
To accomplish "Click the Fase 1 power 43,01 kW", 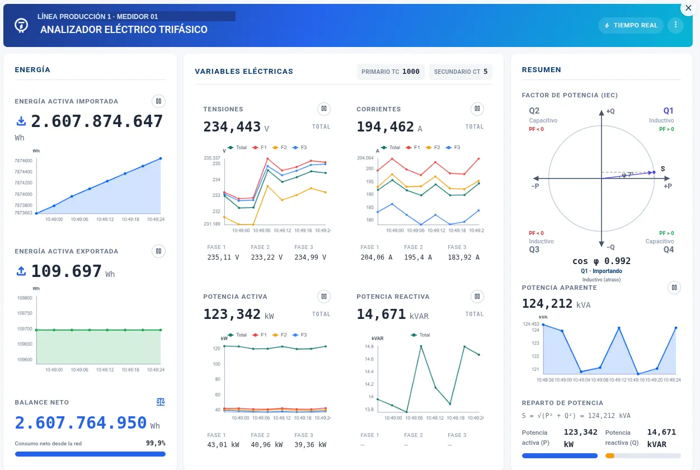I will point(223,445).
